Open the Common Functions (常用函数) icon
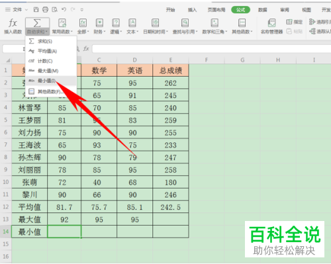This screenshot has height=264, width=331. point(62,23)
